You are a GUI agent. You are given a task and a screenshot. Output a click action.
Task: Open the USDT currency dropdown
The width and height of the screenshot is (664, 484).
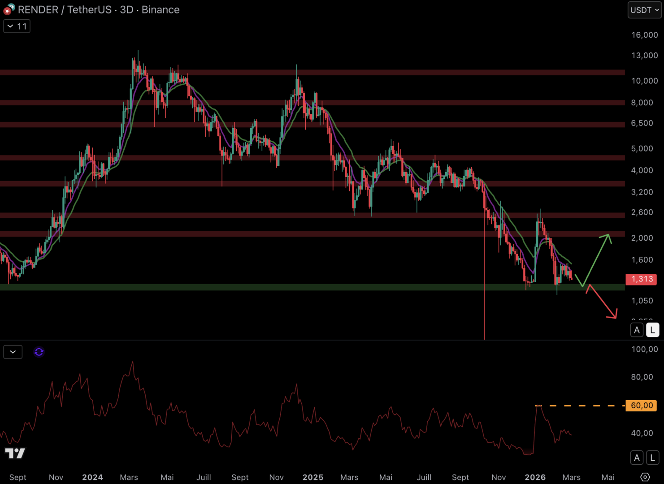(644, 10)
